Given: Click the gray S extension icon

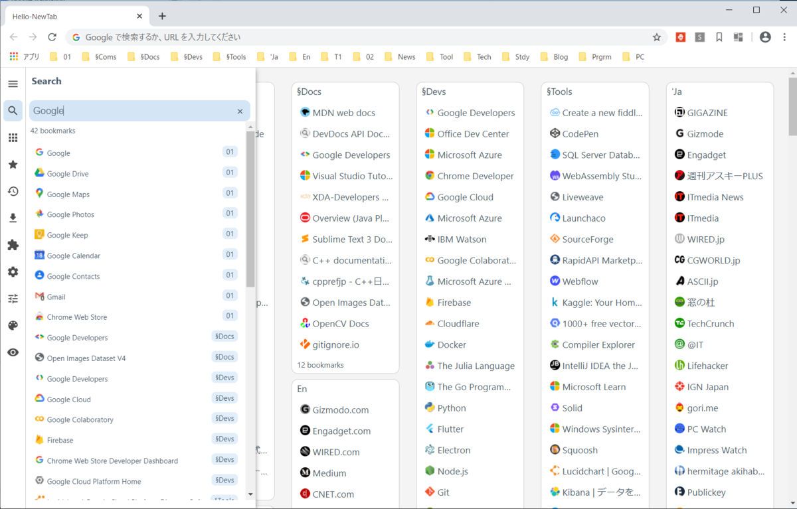Looking at the screenshot, I should point(699,37).
